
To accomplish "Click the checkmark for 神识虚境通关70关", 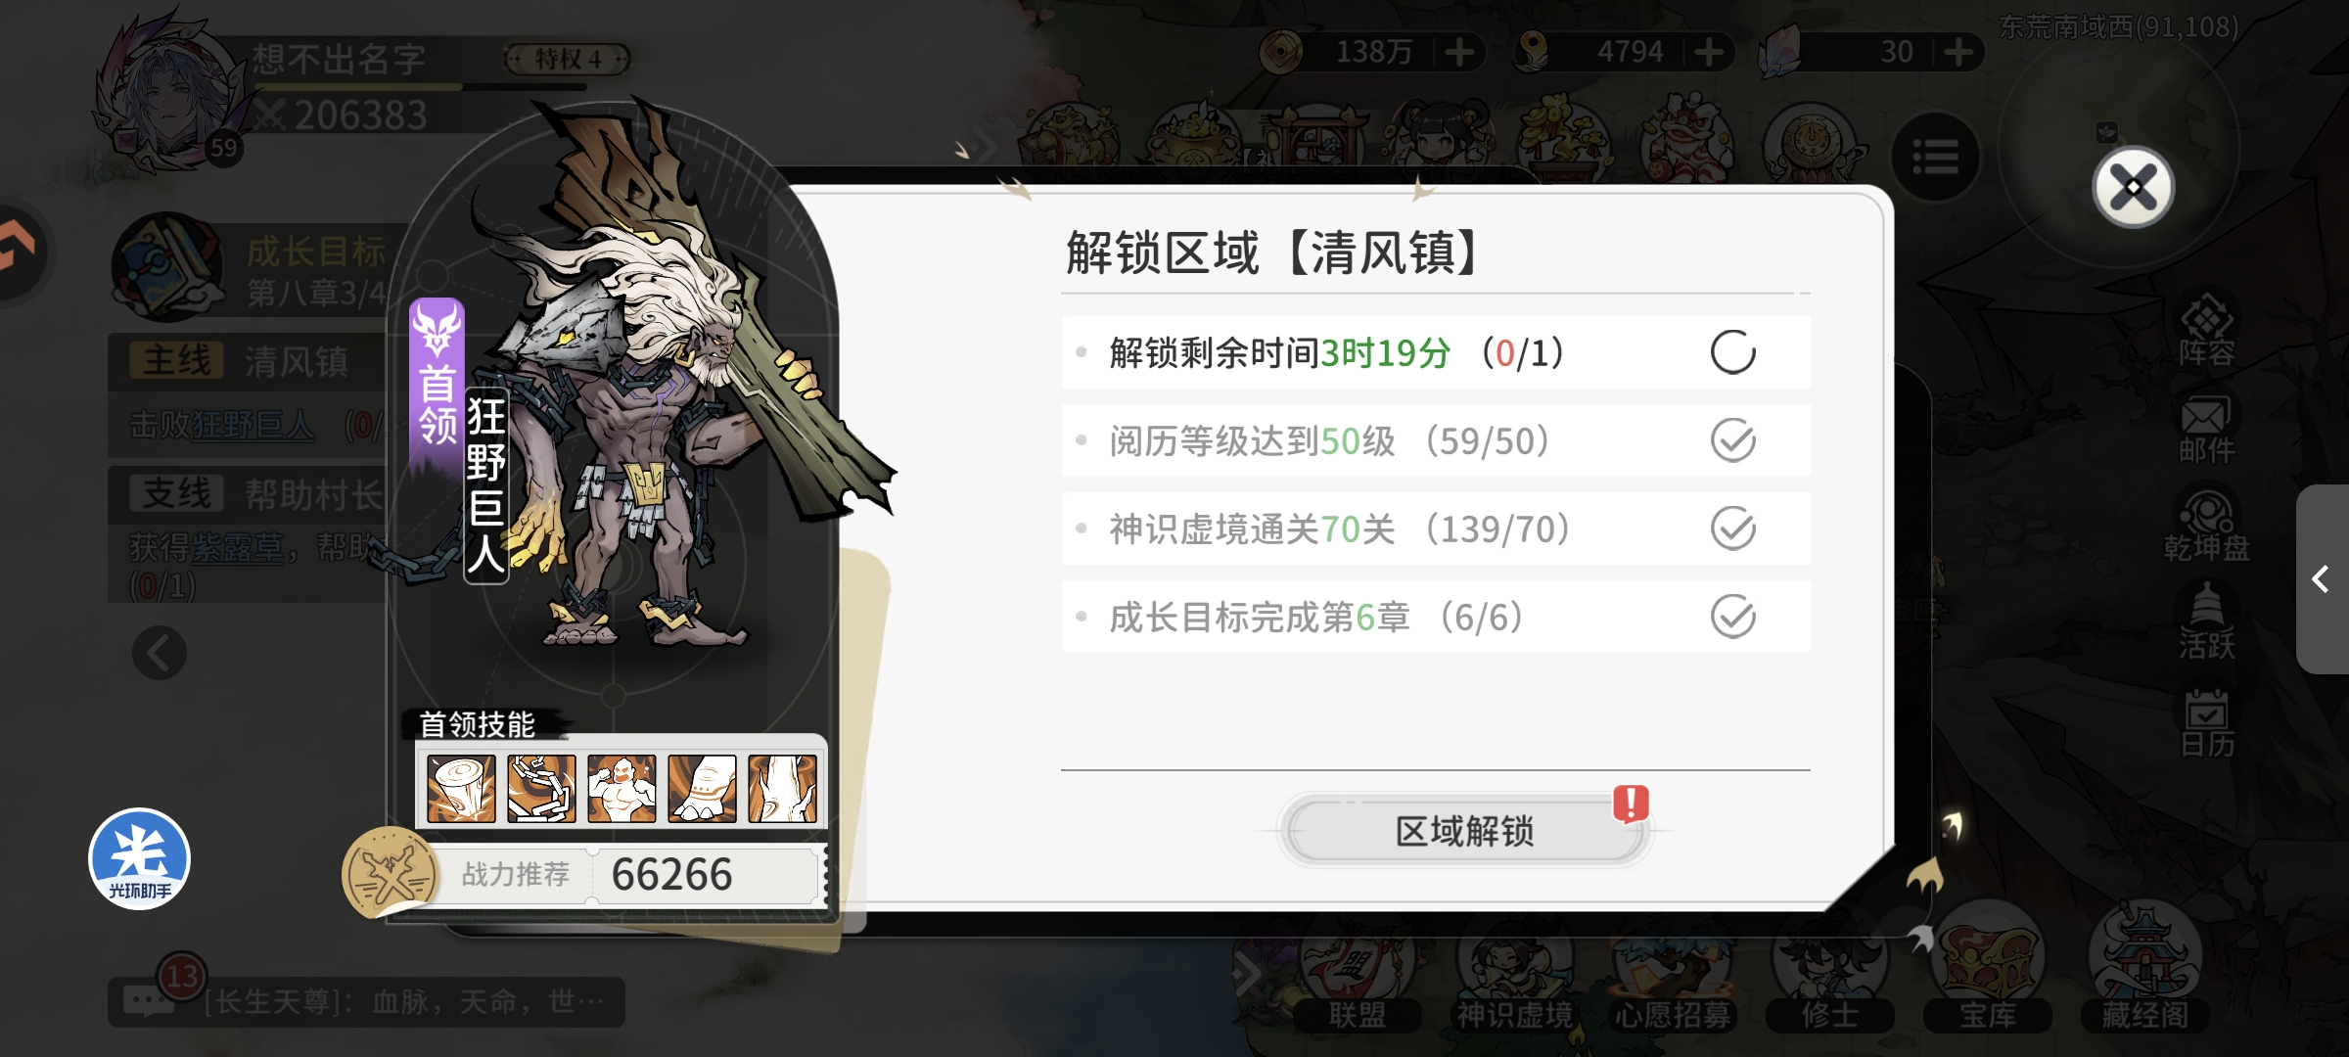I will coord(1732,528).
